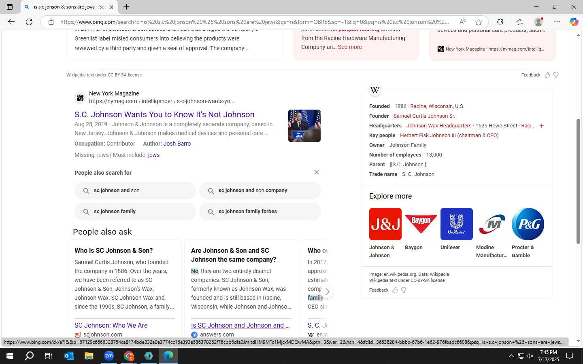The height and width of the screenshot is (364, 583).
Task: Click the Read aloud icon in address bar
Action: point(462,22)
